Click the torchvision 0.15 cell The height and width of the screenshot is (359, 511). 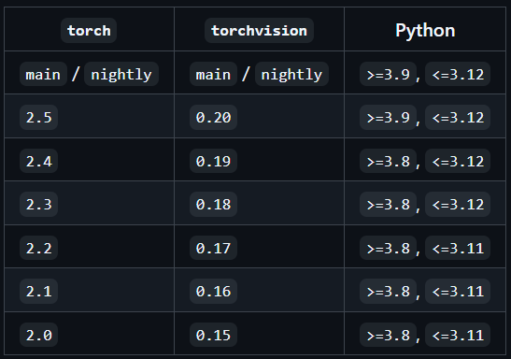point(213,335)
